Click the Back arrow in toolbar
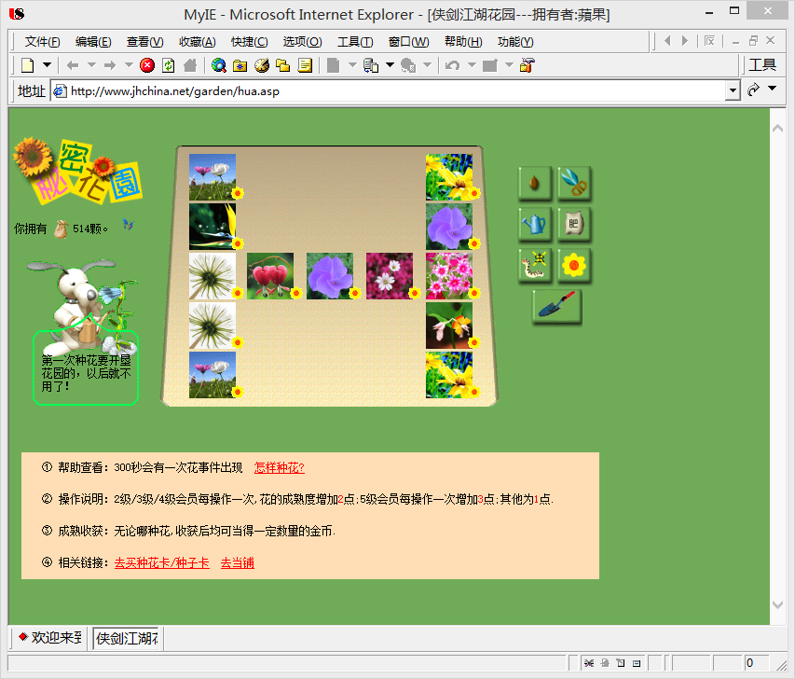The height and width of the screenshot is (679, 795). click(x=73, y=65)
